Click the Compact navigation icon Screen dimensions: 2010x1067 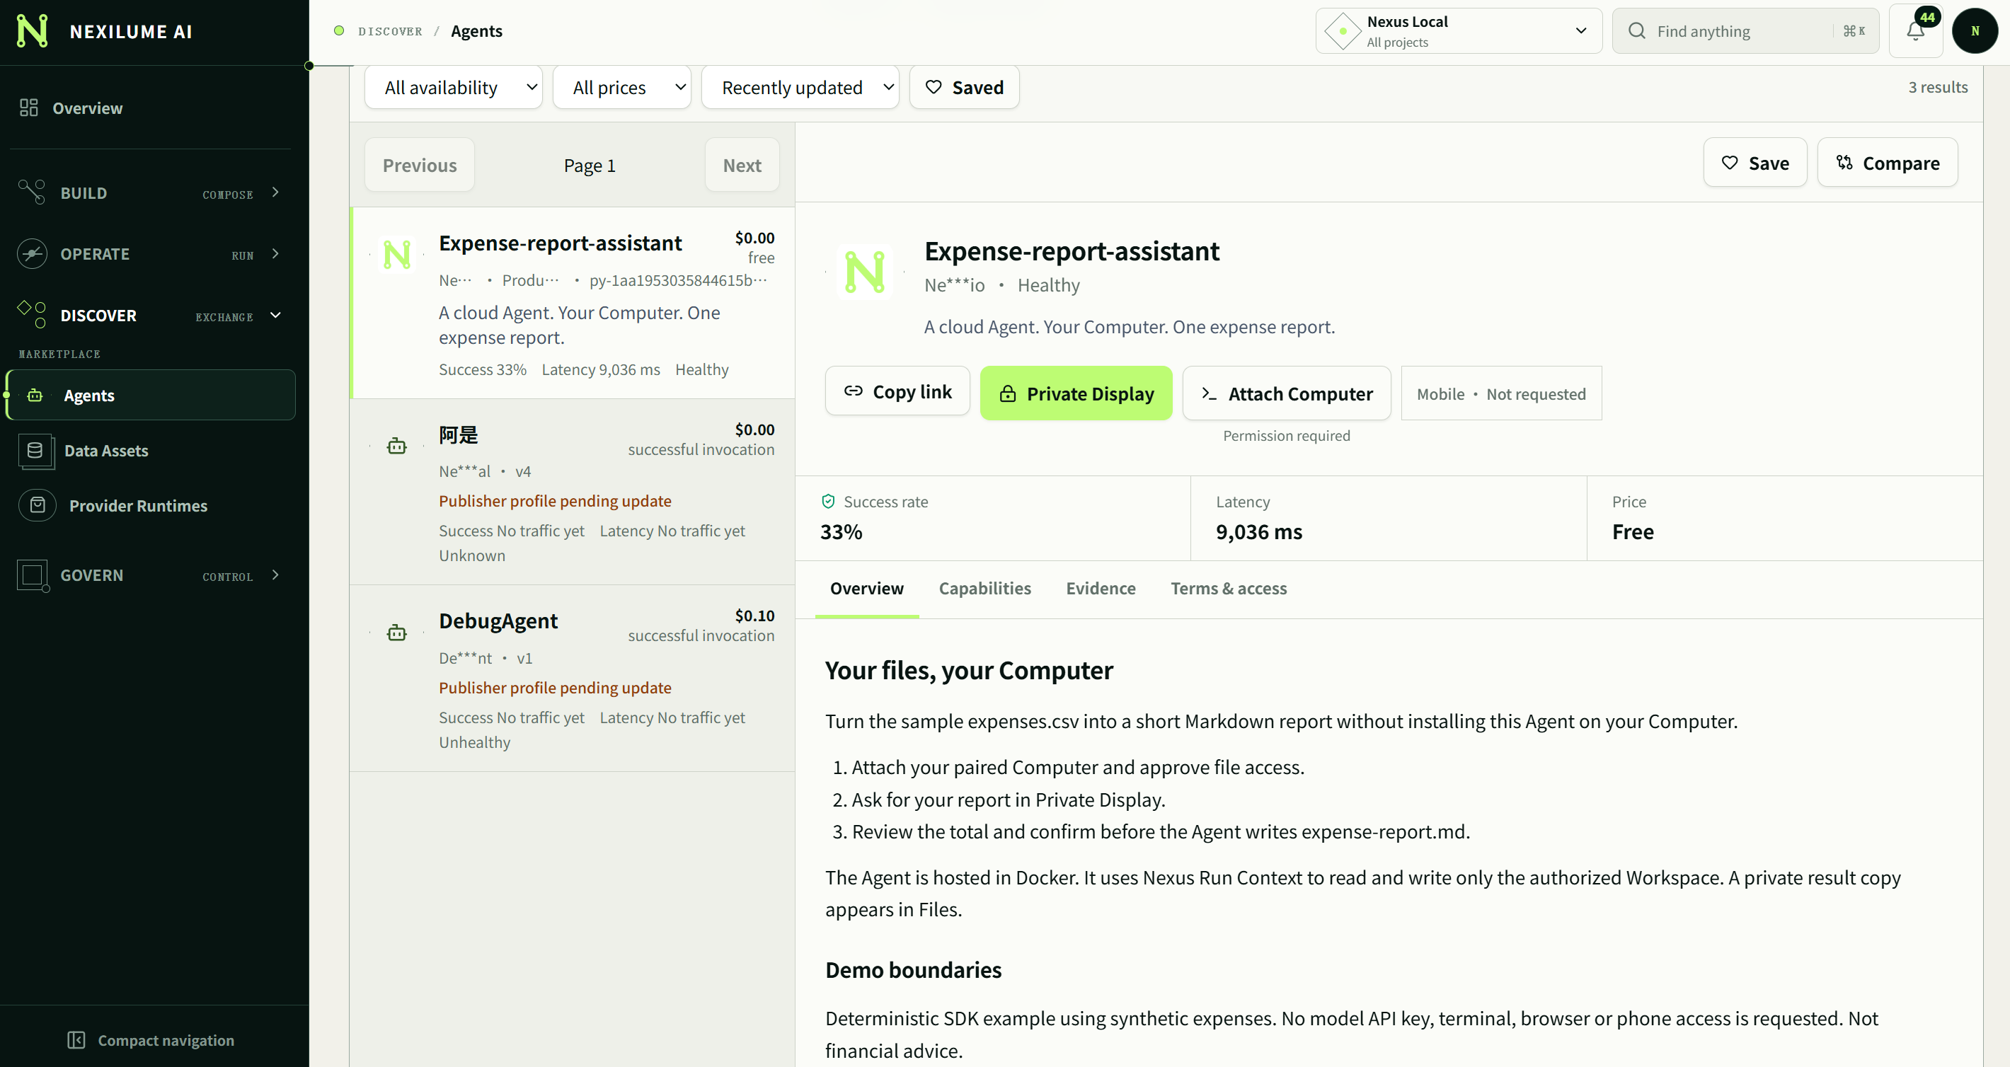(x=76, y=1039)
